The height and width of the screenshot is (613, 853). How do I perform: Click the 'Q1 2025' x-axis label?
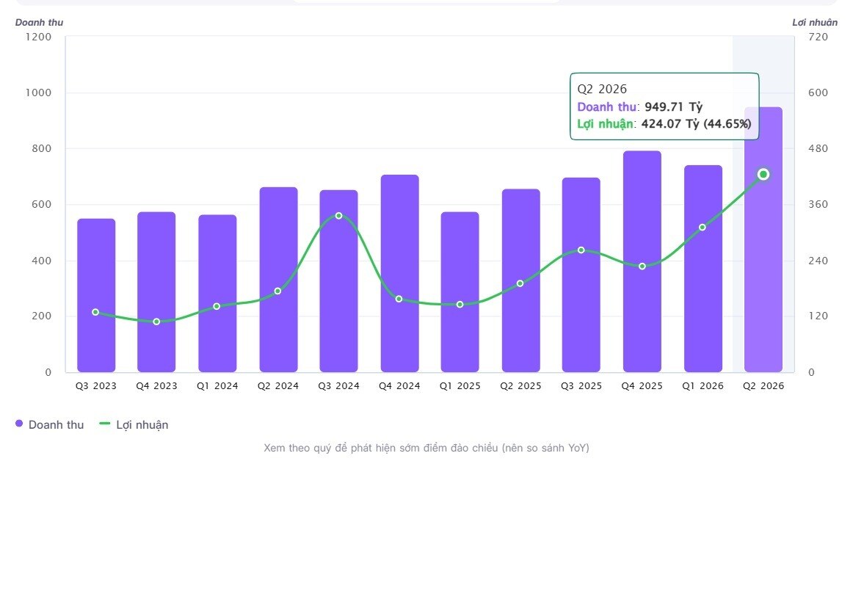[460, 386]
